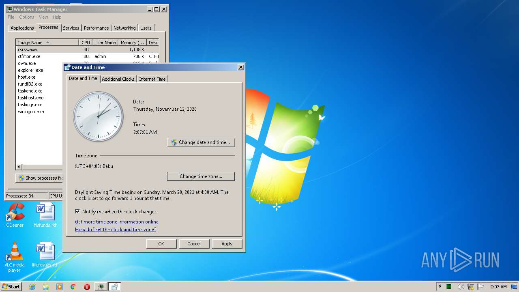Switch to Task Manager Networking tab
The height and width of the screenshot is (292, 519).
(x=124, y=28)
